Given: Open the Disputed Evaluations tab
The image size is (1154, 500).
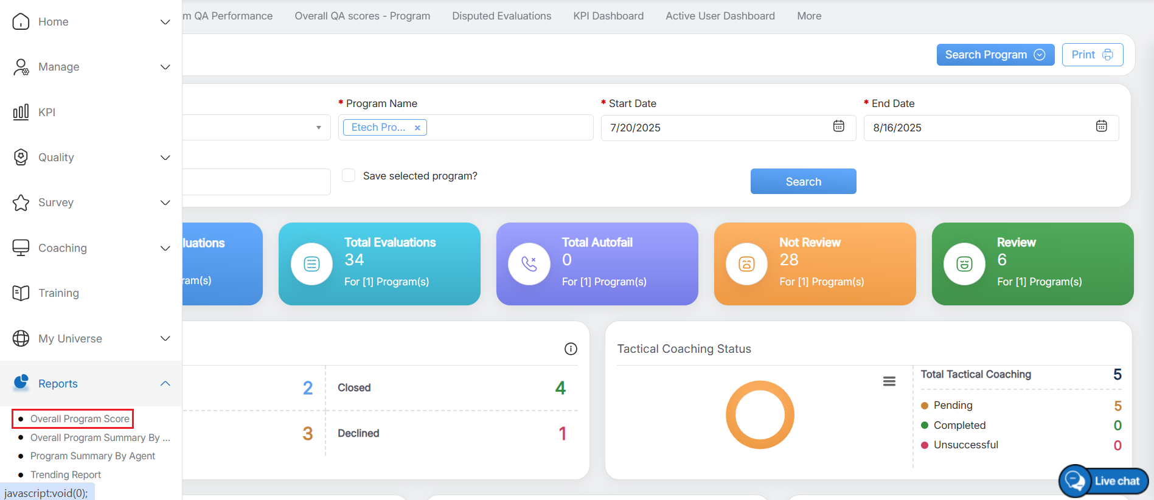Looking at the screenshot, I should point(501,16).
